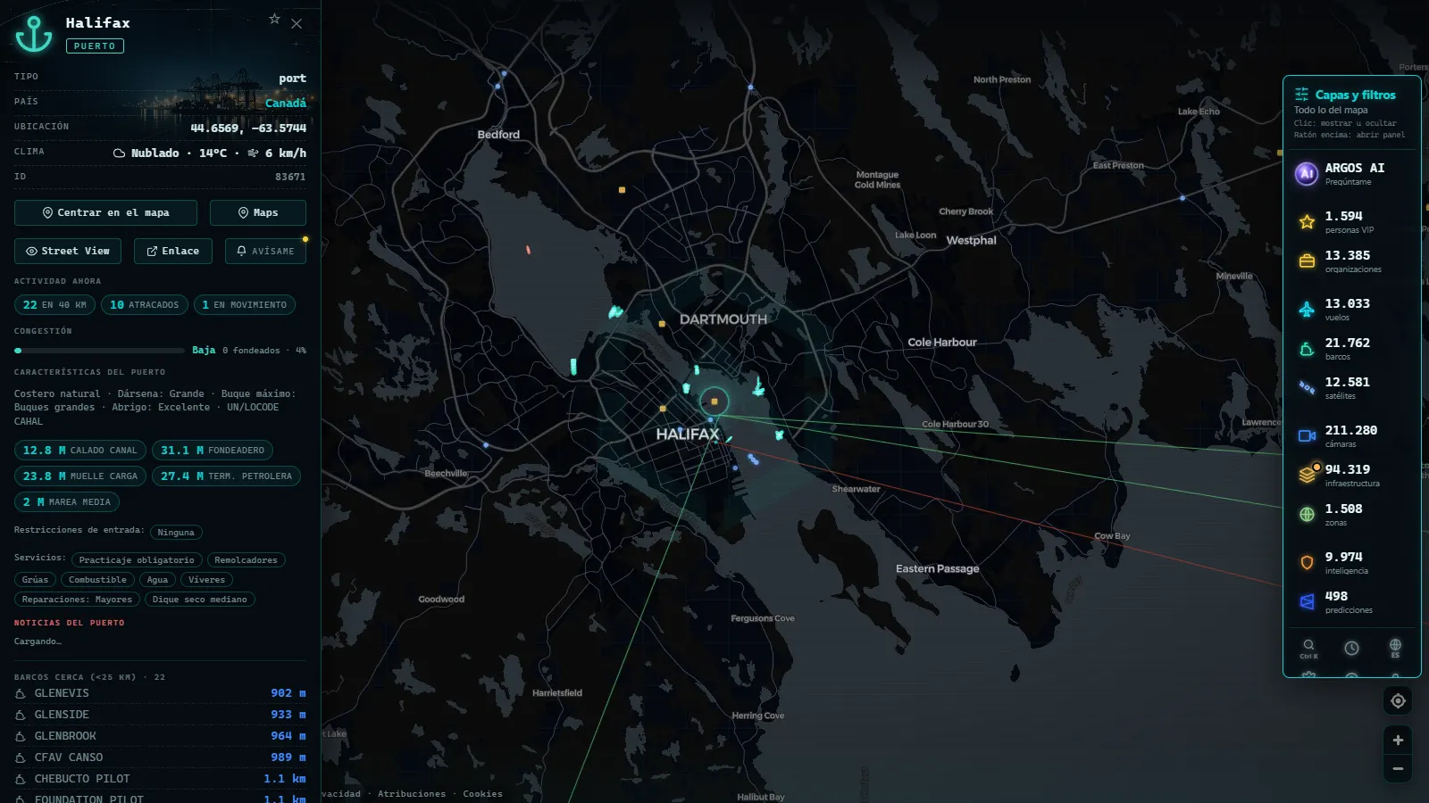Toggle the infraestructura stack layer
Screen dimensions: 1429x803
pyautogui.click(x=1307, y=476)
